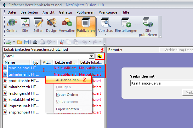Open the Hilfe menu

[x=125, y=12]
